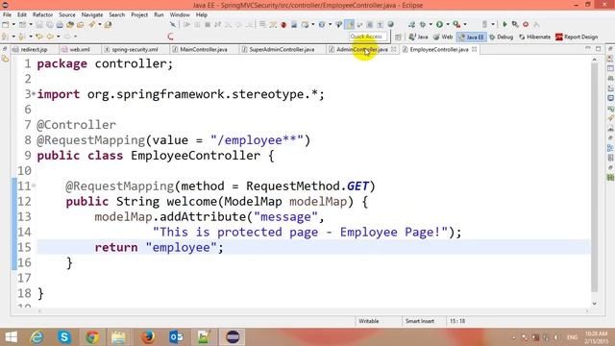This screenshot has height=346, width=615.
Task: Click the green play Resume icon at toolbar right
Action: pos(504,24)
